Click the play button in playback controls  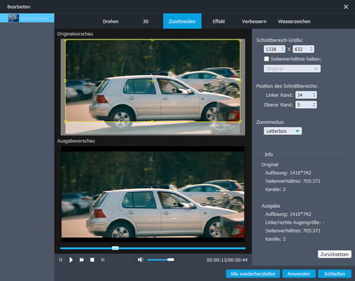[x=71, y=260]
